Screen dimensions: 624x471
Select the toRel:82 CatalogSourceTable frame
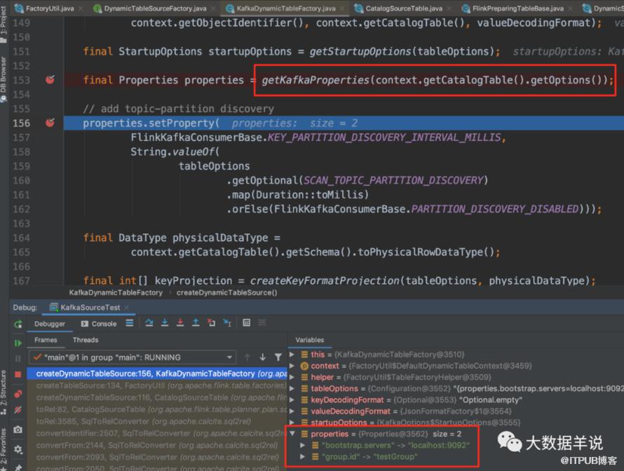(157, 409)
